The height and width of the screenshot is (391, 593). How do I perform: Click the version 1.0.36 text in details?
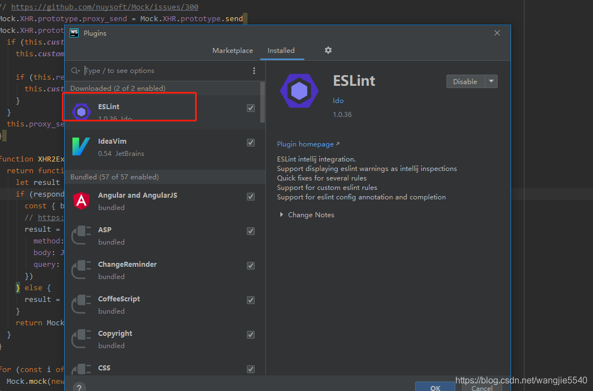pos(342,115)
